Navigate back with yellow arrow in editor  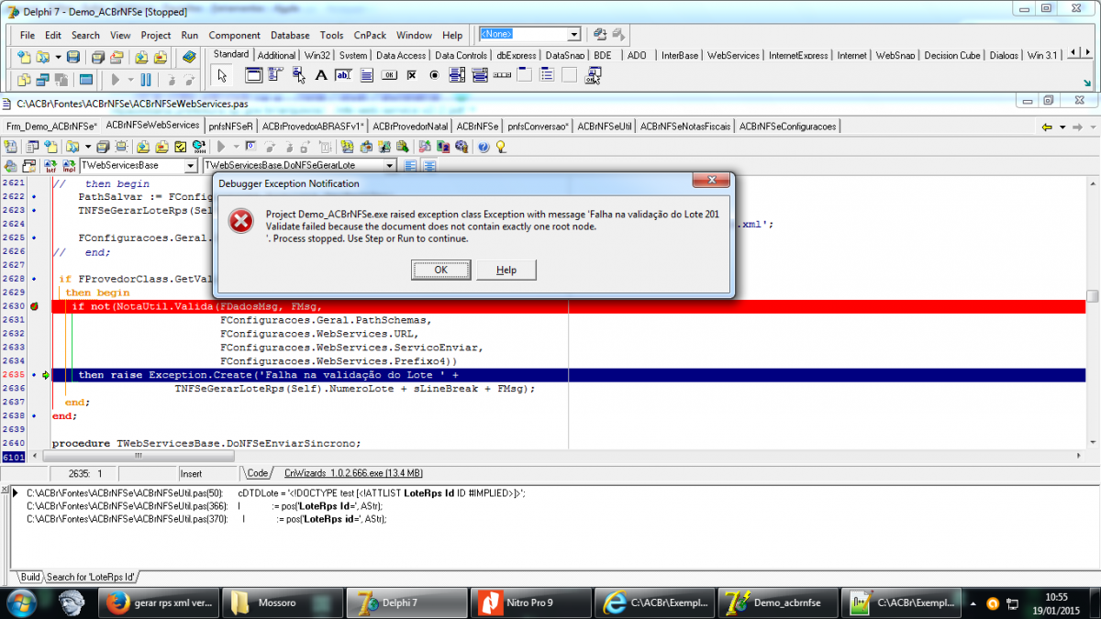[1047, 127]
